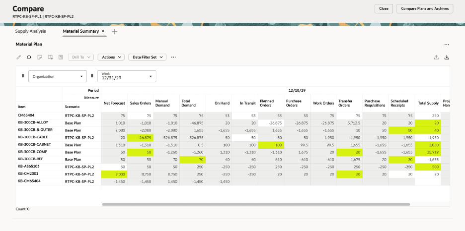Click highlighted 500 Total Supply cell

point(428,167)
